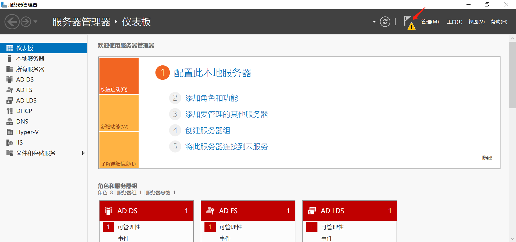Image resolution: width=516 pixels, height=242 pixels.
Task: Click the notifications flag warning icon
Action: click(x=409, y=22)
